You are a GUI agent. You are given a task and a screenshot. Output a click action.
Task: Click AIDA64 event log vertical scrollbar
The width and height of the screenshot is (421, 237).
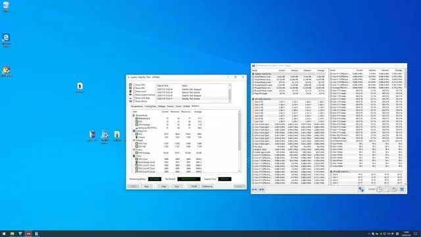click(x=230, y=93)
